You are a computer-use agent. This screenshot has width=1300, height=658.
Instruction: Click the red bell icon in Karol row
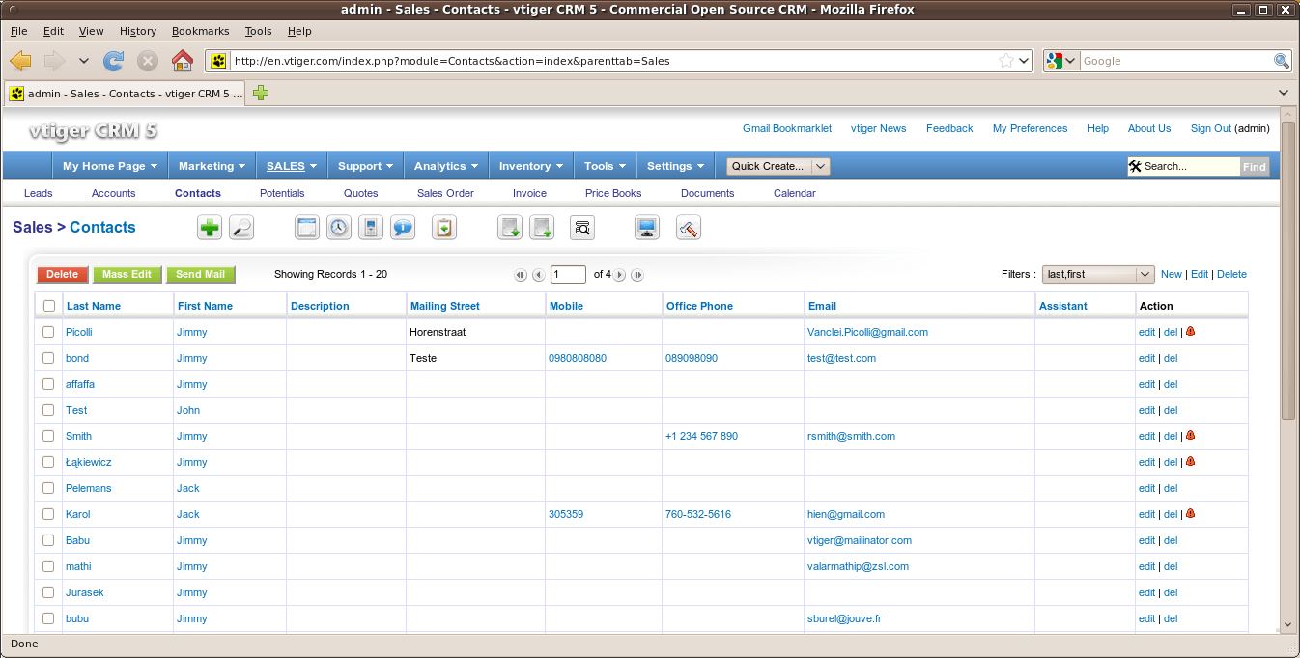click(1190, 513)
